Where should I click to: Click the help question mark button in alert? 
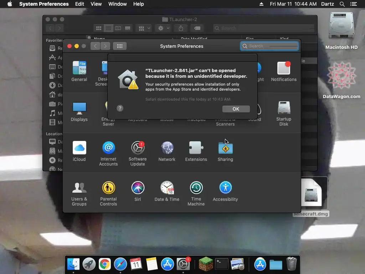(120, 108)
